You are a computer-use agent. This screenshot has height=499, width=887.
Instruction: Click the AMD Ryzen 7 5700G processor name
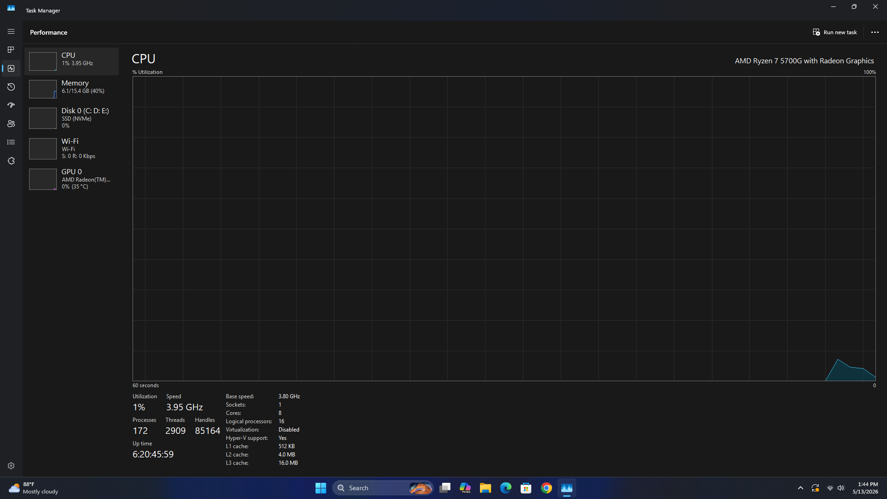(x=804, y=61)
